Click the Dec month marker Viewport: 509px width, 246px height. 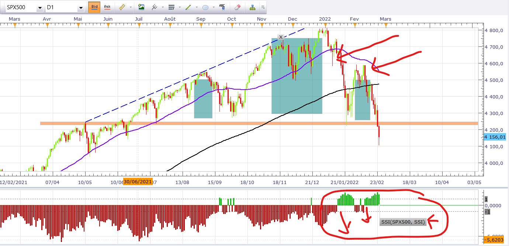click(292, 19)
